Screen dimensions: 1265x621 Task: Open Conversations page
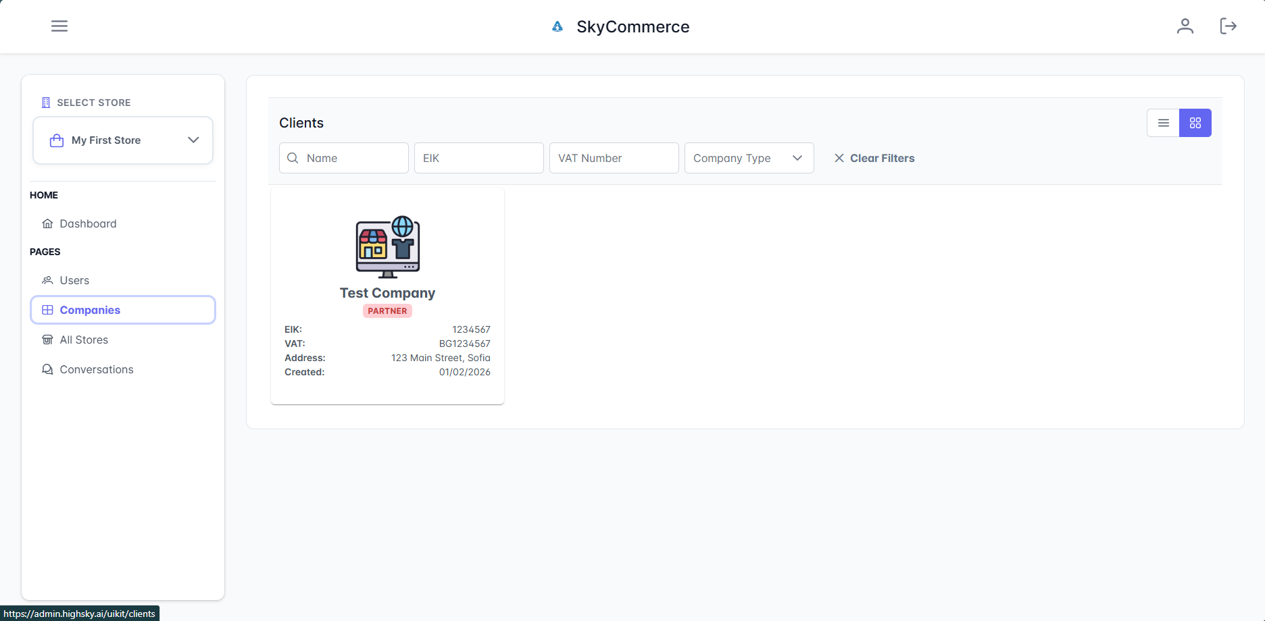click(x=123, y=369)
